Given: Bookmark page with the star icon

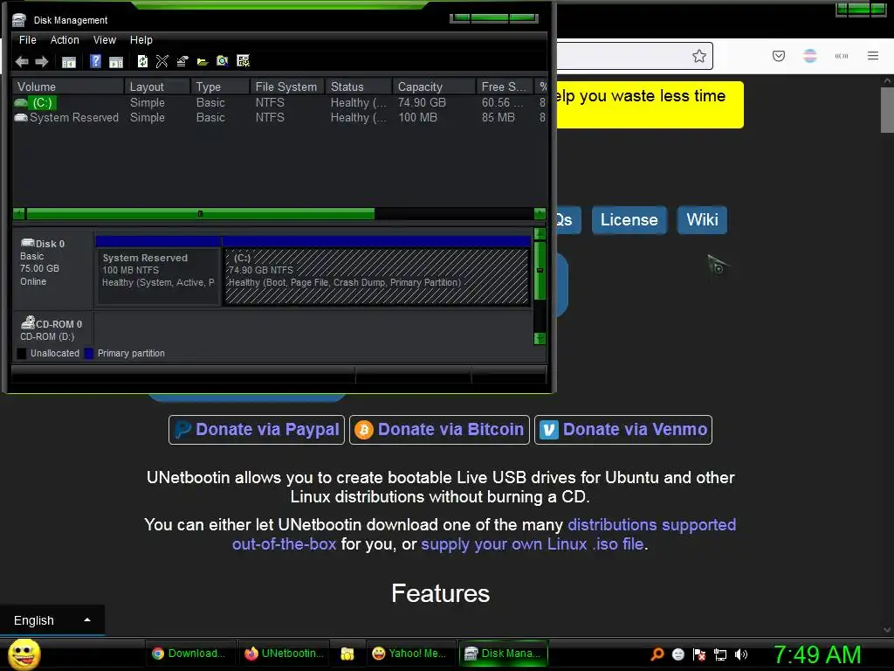Looking at the screenshot, I should pos(699,56).
